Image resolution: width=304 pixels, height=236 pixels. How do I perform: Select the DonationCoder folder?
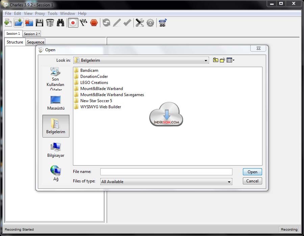[91, 77]
